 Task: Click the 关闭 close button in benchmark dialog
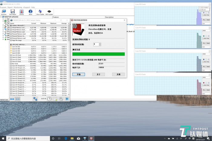pos(118,74)
